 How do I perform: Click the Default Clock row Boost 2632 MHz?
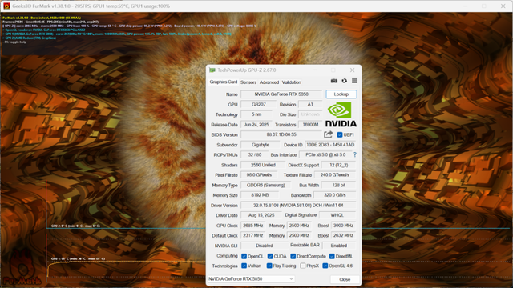tap(343, 235)
